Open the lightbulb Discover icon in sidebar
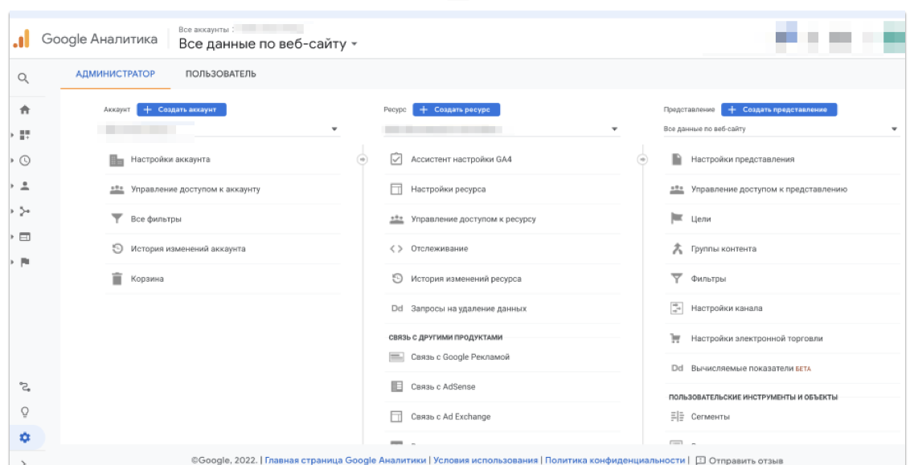Viewport: 914px width, 465px height. (25, 412)
